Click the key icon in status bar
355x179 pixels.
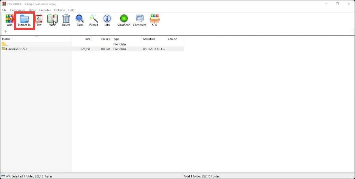(8, 176)
